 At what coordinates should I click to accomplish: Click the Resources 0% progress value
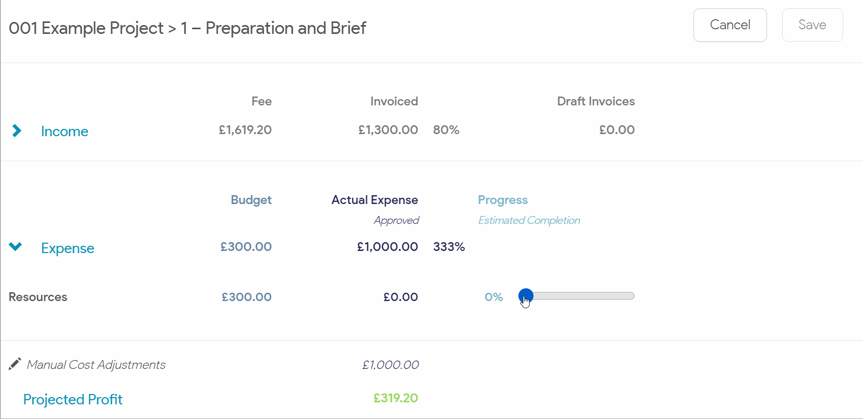click(494, 297)
